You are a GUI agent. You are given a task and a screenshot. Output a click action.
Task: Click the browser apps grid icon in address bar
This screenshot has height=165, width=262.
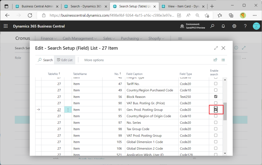pyautogui.click(x=179, y=15)
